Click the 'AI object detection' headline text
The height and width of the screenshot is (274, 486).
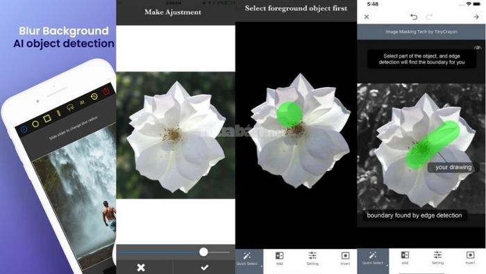click(64, 43)
